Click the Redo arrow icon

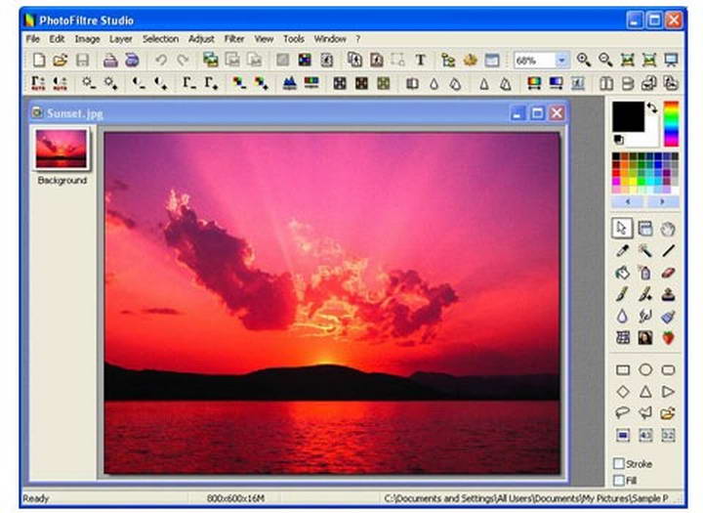point(183,61)
